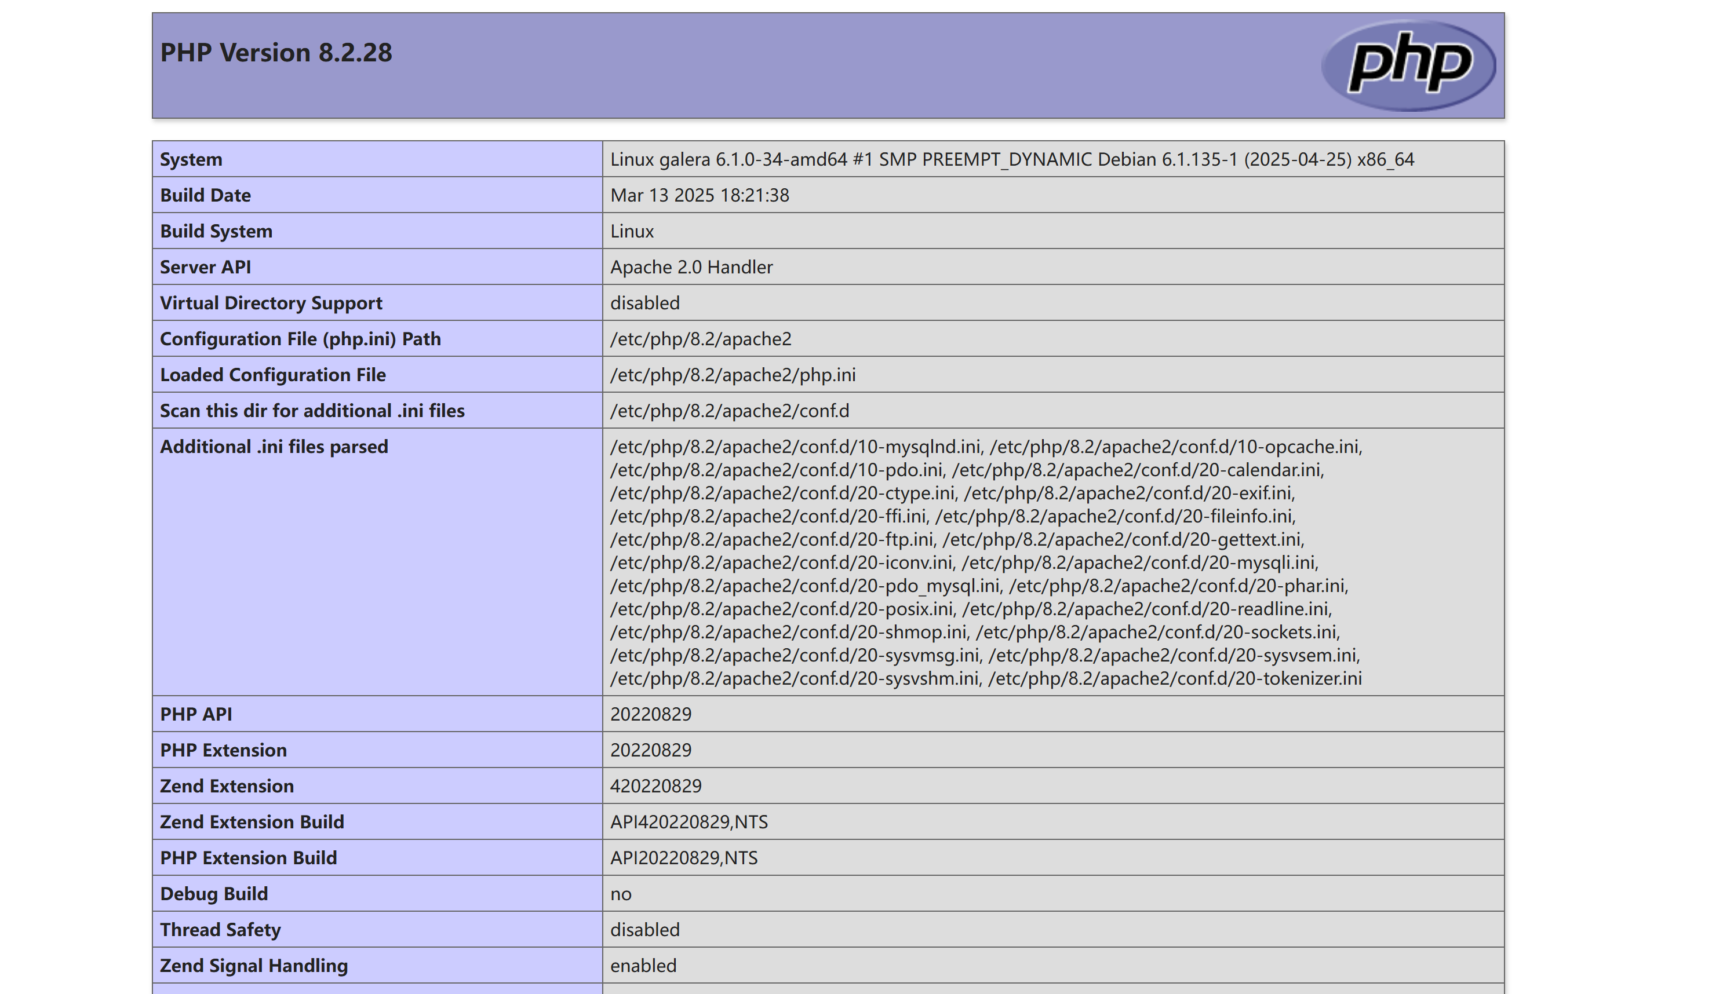Select the 'Mar 13 2025 18:21:38' value
The image size is (1723, 994).
point(700,195)
